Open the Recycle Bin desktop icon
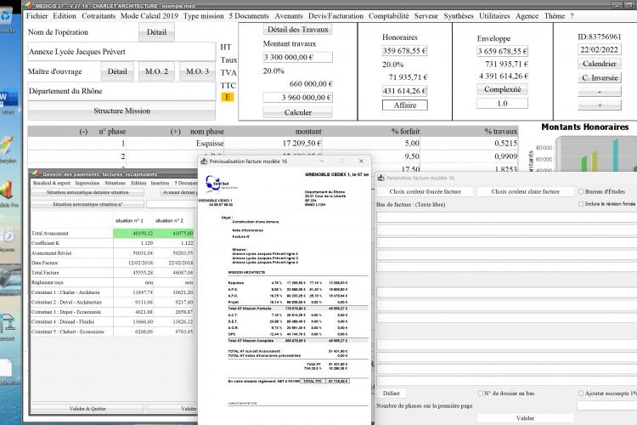 click(x=7, y=17)
